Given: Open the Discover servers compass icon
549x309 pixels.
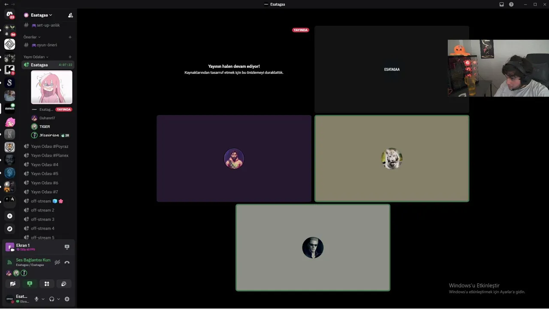Looking at the screenshot, I should pyautogui.click(x=9, y=229).
